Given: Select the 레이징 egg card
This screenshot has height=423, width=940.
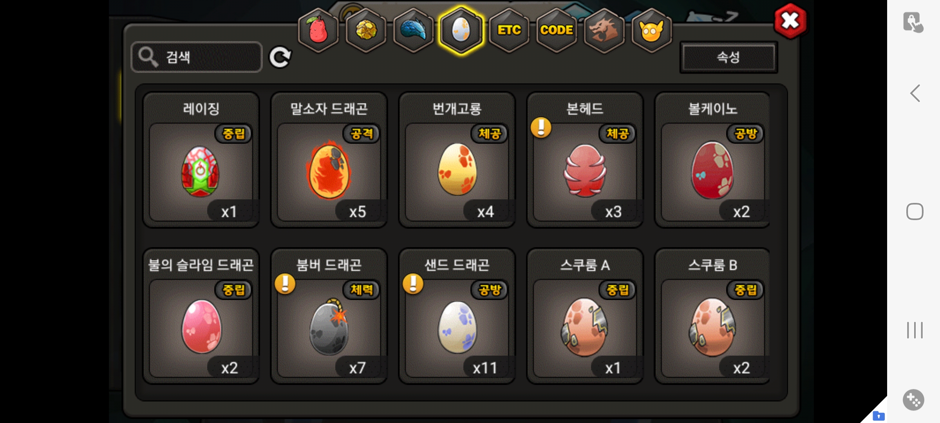Looking at the screenshot, I should (201, 160).
